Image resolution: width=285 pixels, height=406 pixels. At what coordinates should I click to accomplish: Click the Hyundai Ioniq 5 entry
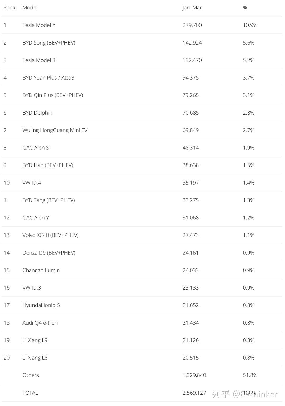41,305
